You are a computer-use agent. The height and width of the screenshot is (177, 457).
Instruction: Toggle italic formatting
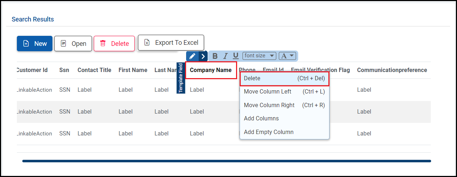click(x=225, y=56)
